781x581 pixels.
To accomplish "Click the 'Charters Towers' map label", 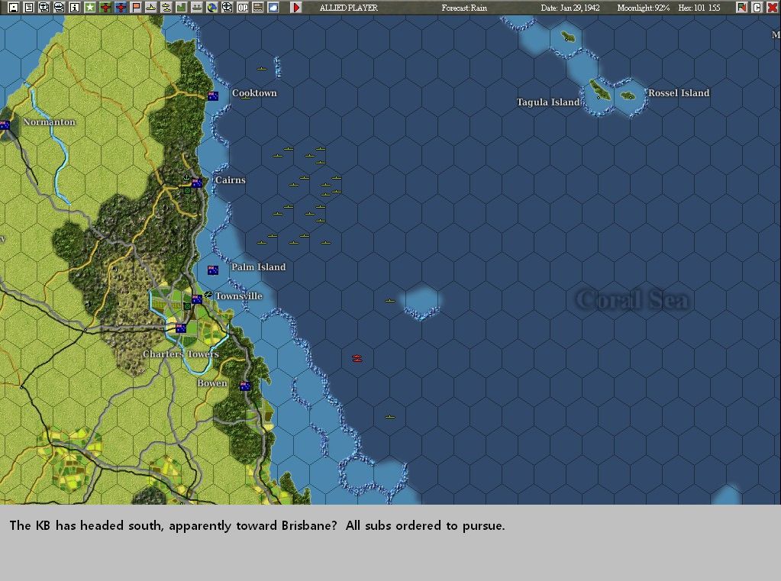I will pyautogui.click(x=181, y=354).
